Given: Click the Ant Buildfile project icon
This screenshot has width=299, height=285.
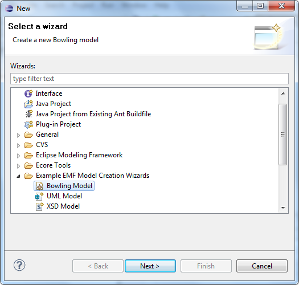Looking at the screenshot, I should (29, 114).
